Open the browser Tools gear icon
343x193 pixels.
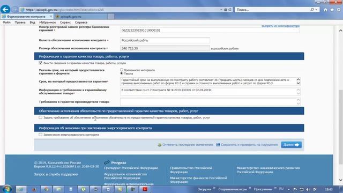pyautogui.click(x=339, y=10)
